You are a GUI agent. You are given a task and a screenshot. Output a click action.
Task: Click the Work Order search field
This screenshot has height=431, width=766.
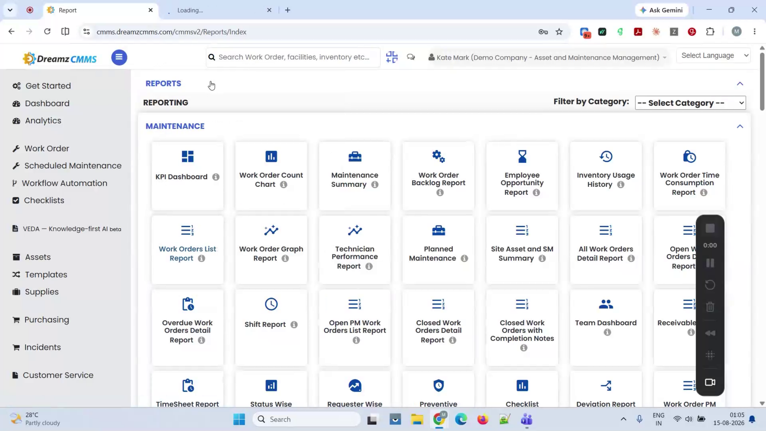pyautogui.click(x=293, y=57)
